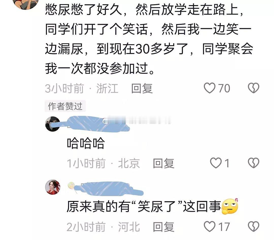Like the Hebei reply with 17 likes
The width and height of the screenshot is (274, 240).
(x=210, y=227)
